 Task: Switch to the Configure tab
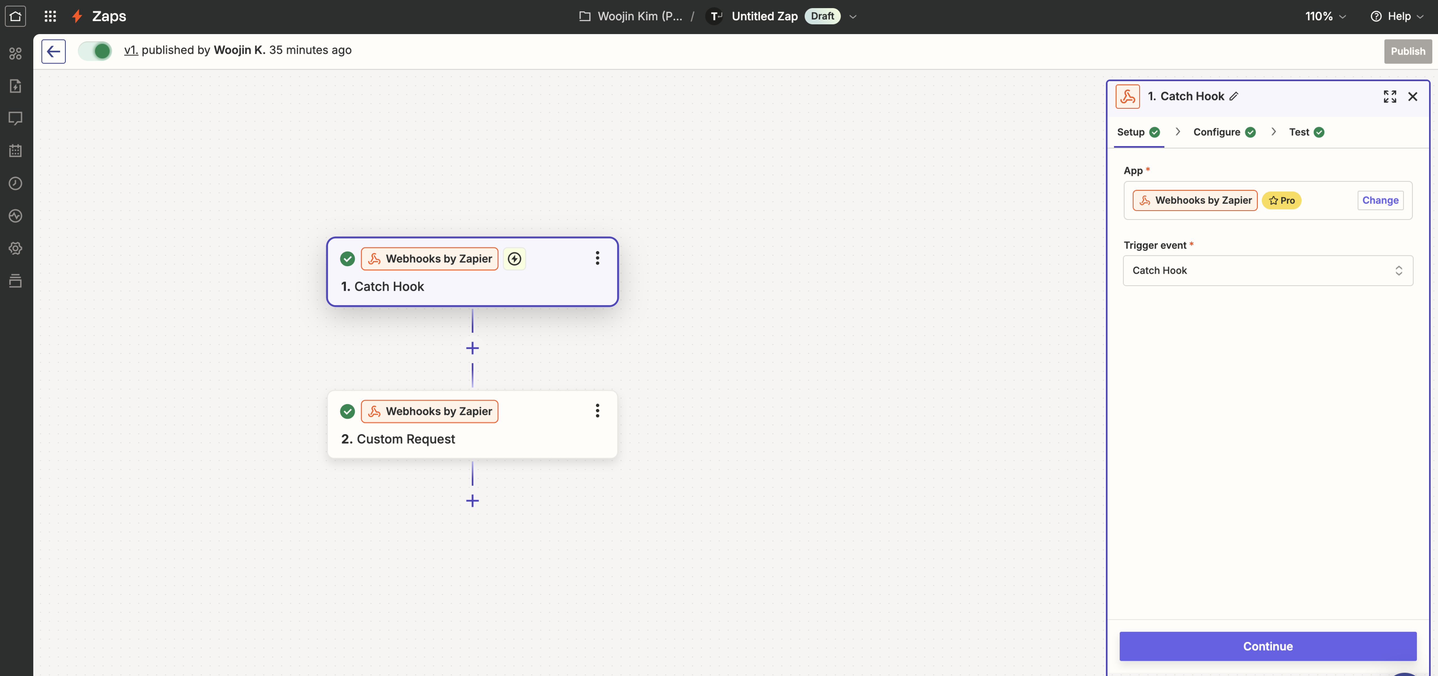1224,132
